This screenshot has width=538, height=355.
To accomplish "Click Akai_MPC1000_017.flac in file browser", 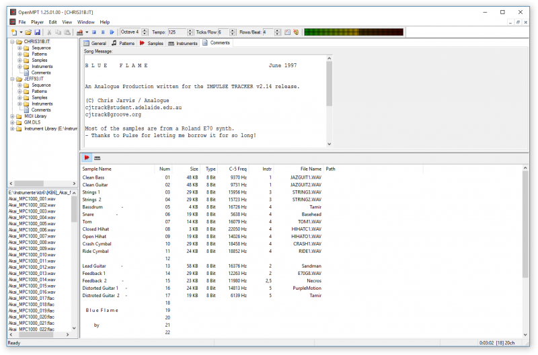I will (31, 299).
